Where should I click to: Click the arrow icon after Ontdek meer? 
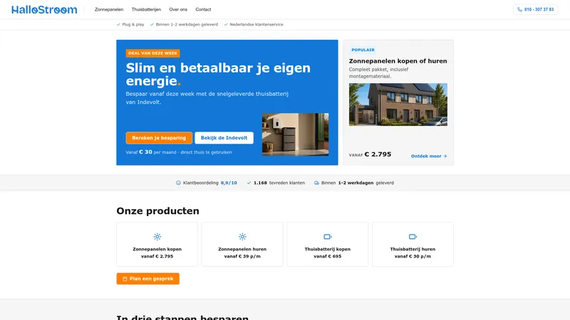pos(445,156)
